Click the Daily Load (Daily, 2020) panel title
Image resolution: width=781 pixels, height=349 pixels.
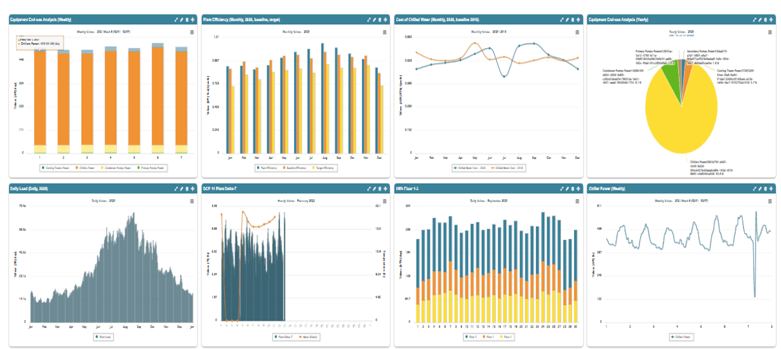[32, 188]
